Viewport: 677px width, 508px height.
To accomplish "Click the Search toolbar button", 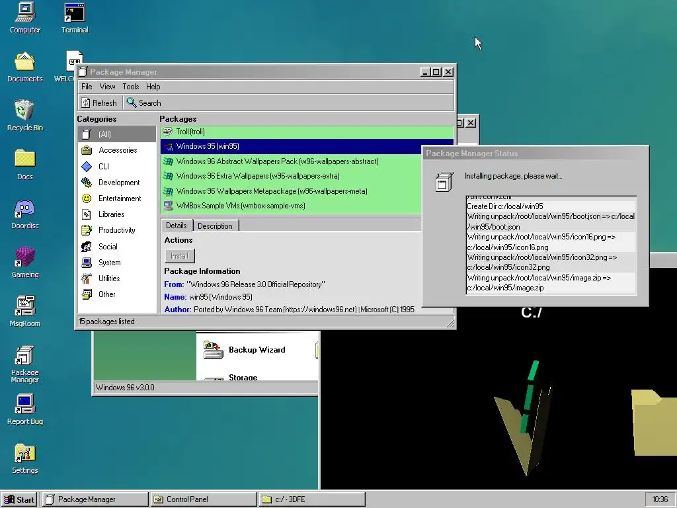I will 143,103.
